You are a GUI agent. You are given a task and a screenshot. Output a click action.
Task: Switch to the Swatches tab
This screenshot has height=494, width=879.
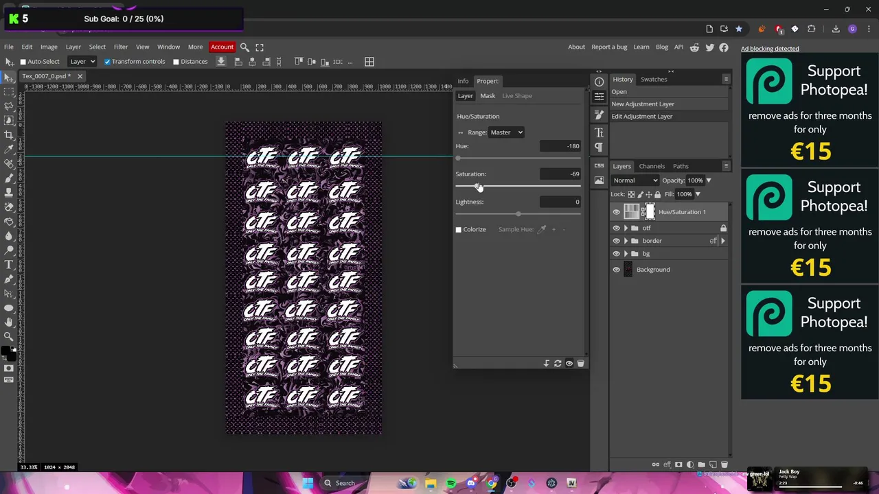(x=654, y=80)
